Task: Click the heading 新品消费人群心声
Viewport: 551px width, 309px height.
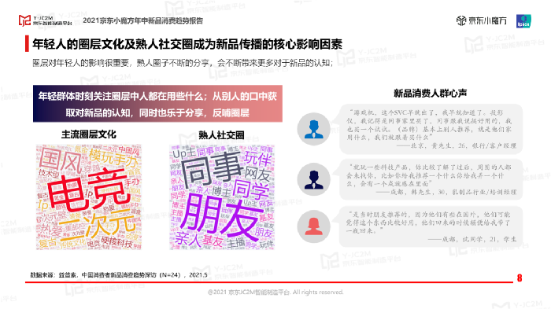Action: coord(430,94)
